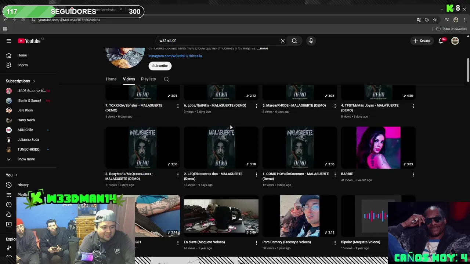Viewport: 470px width, 264px height.
Task: Open options menu for En clave video
Action: click(x=256, y=243)
